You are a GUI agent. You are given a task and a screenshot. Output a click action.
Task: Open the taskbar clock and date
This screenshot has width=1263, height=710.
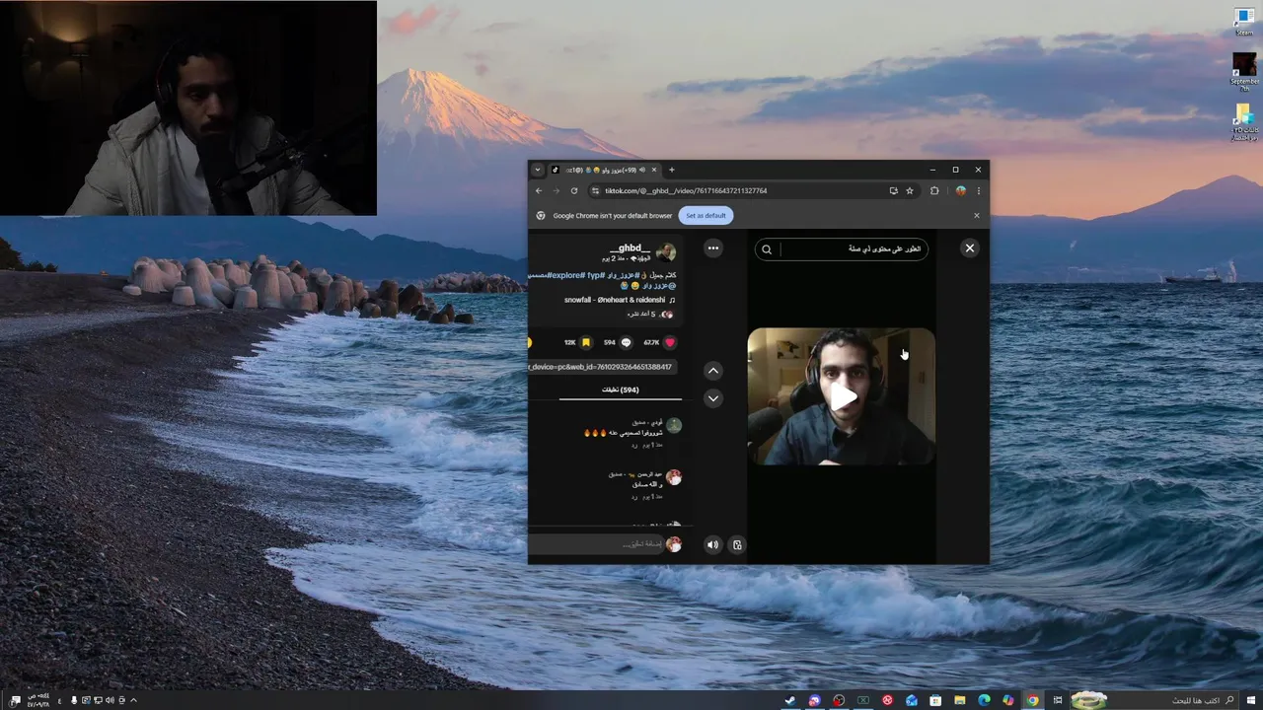pyautogui.click(x=38, y=700)
